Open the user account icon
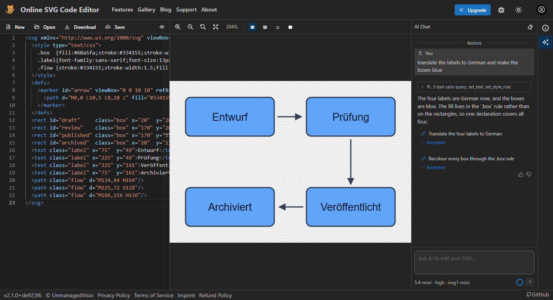Image resolution: width=553 pixels, height=300 pixels. [541, 10]
